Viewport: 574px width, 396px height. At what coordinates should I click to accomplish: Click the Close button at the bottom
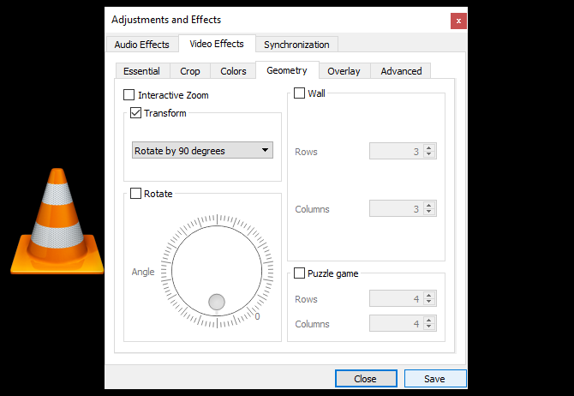[366, 378]
